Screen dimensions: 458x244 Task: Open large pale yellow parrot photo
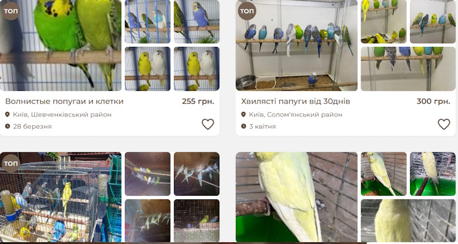[x=297, y=197]
